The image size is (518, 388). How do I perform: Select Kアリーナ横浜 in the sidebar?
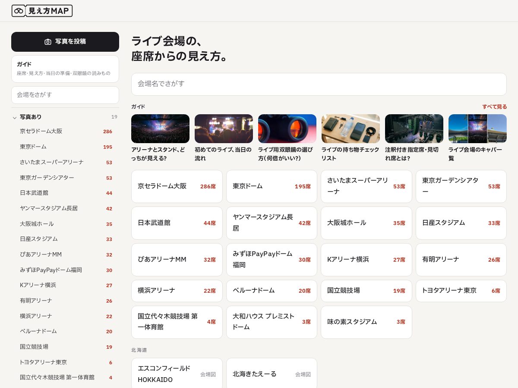65,285
